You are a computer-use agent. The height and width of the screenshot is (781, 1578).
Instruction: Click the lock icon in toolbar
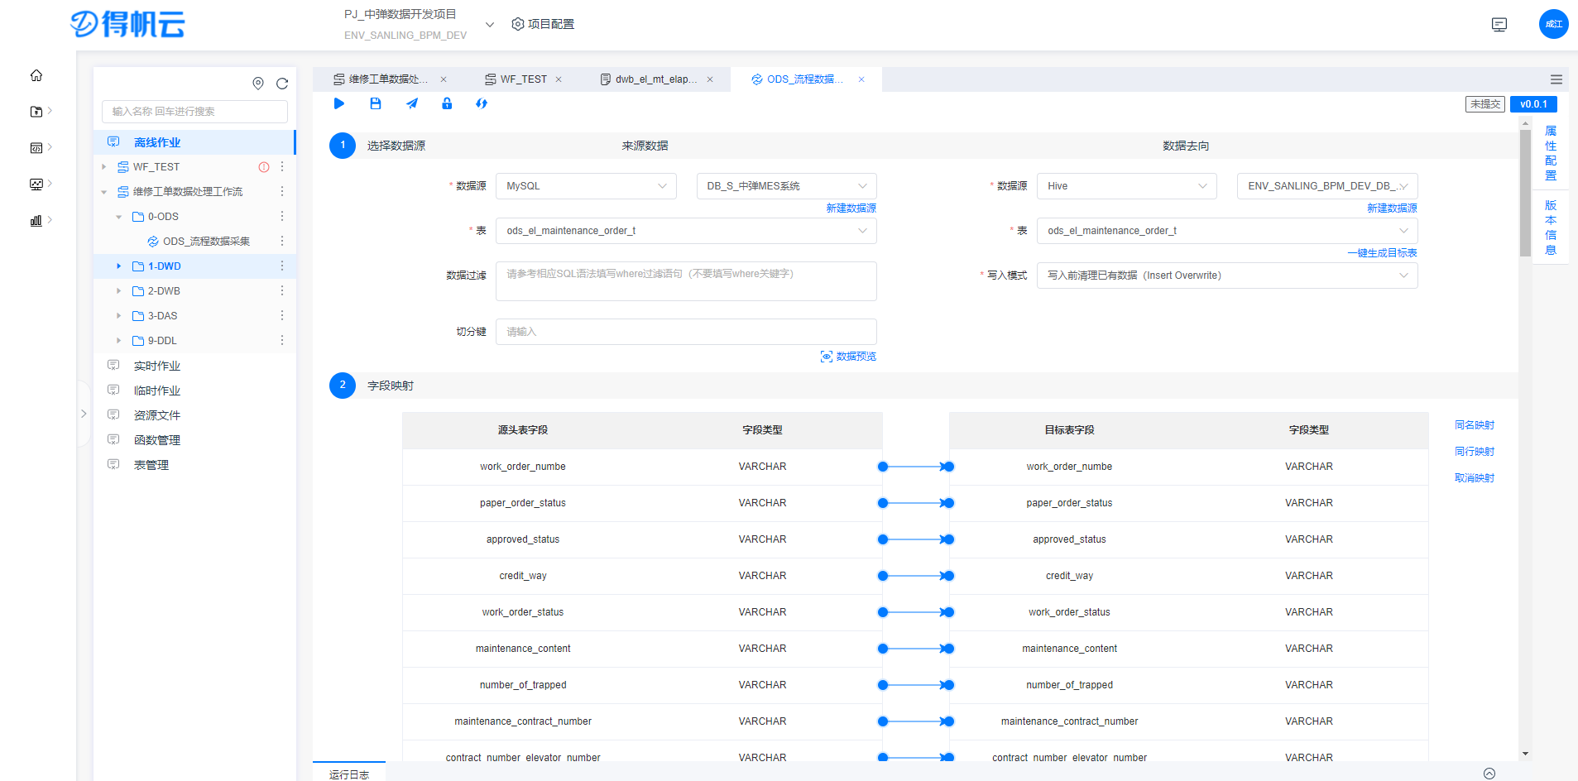tap(447, 103)
